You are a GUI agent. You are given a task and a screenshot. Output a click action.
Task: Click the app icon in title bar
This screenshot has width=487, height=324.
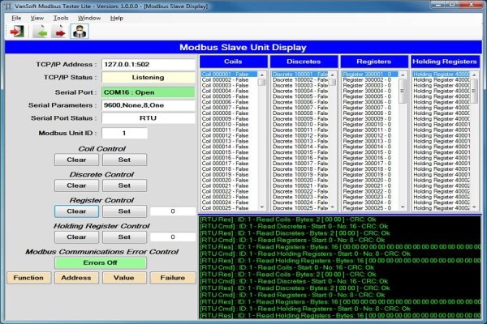click(8, 6)
